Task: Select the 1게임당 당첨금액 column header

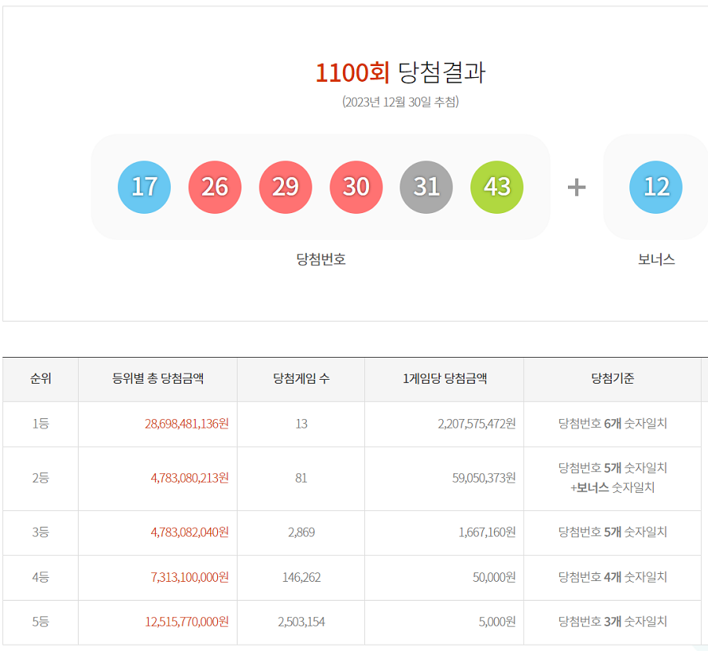Action: coord(444,379)
